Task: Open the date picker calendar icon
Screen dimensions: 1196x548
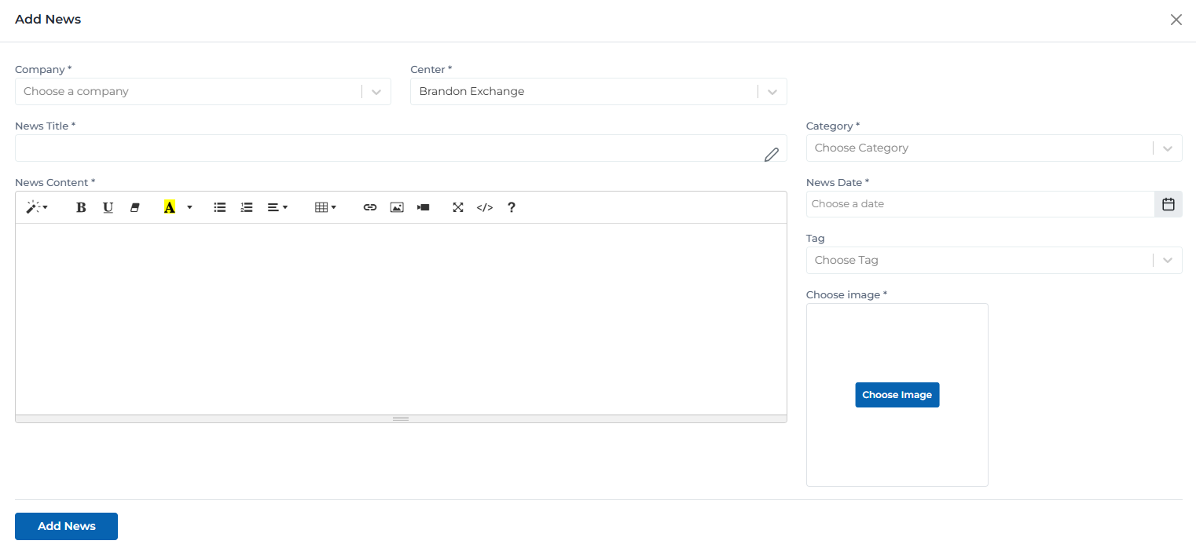Action: [1168, 203]
